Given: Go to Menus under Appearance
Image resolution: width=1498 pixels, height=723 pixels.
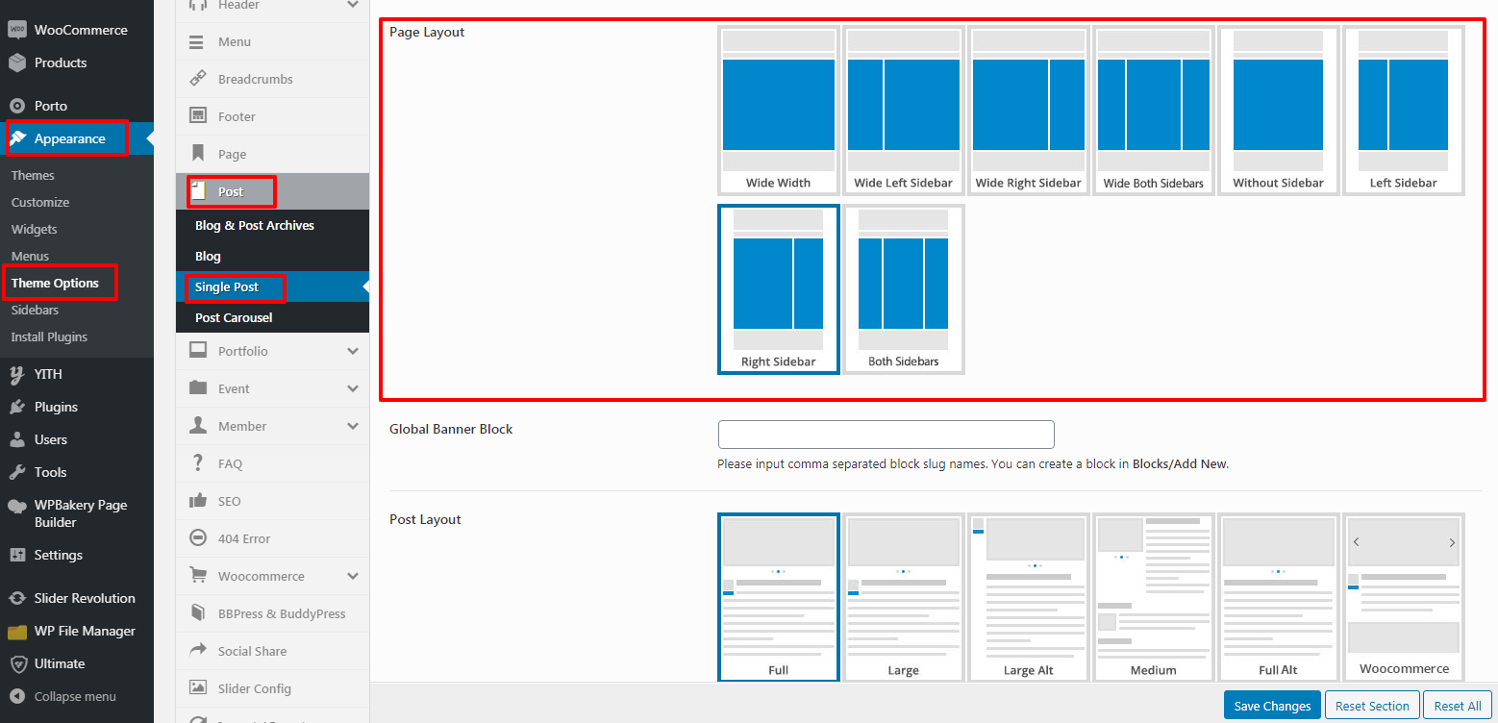Looking at the screenshot, I should 30,256.
